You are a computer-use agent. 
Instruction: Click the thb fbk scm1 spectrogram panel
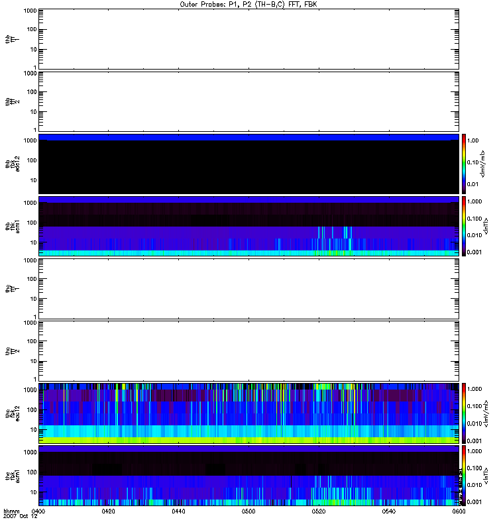(248, 226)
